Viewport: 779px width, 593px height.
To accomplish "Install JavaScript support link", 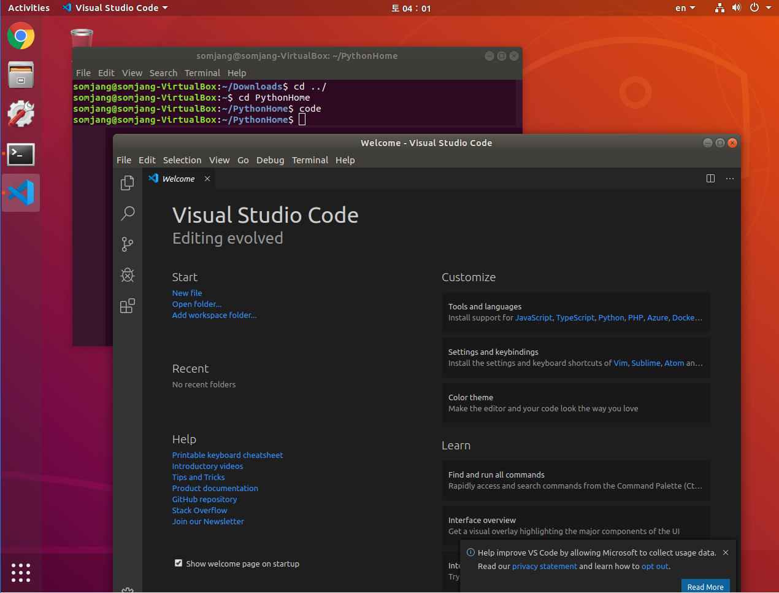I will (x=534, y=318).
